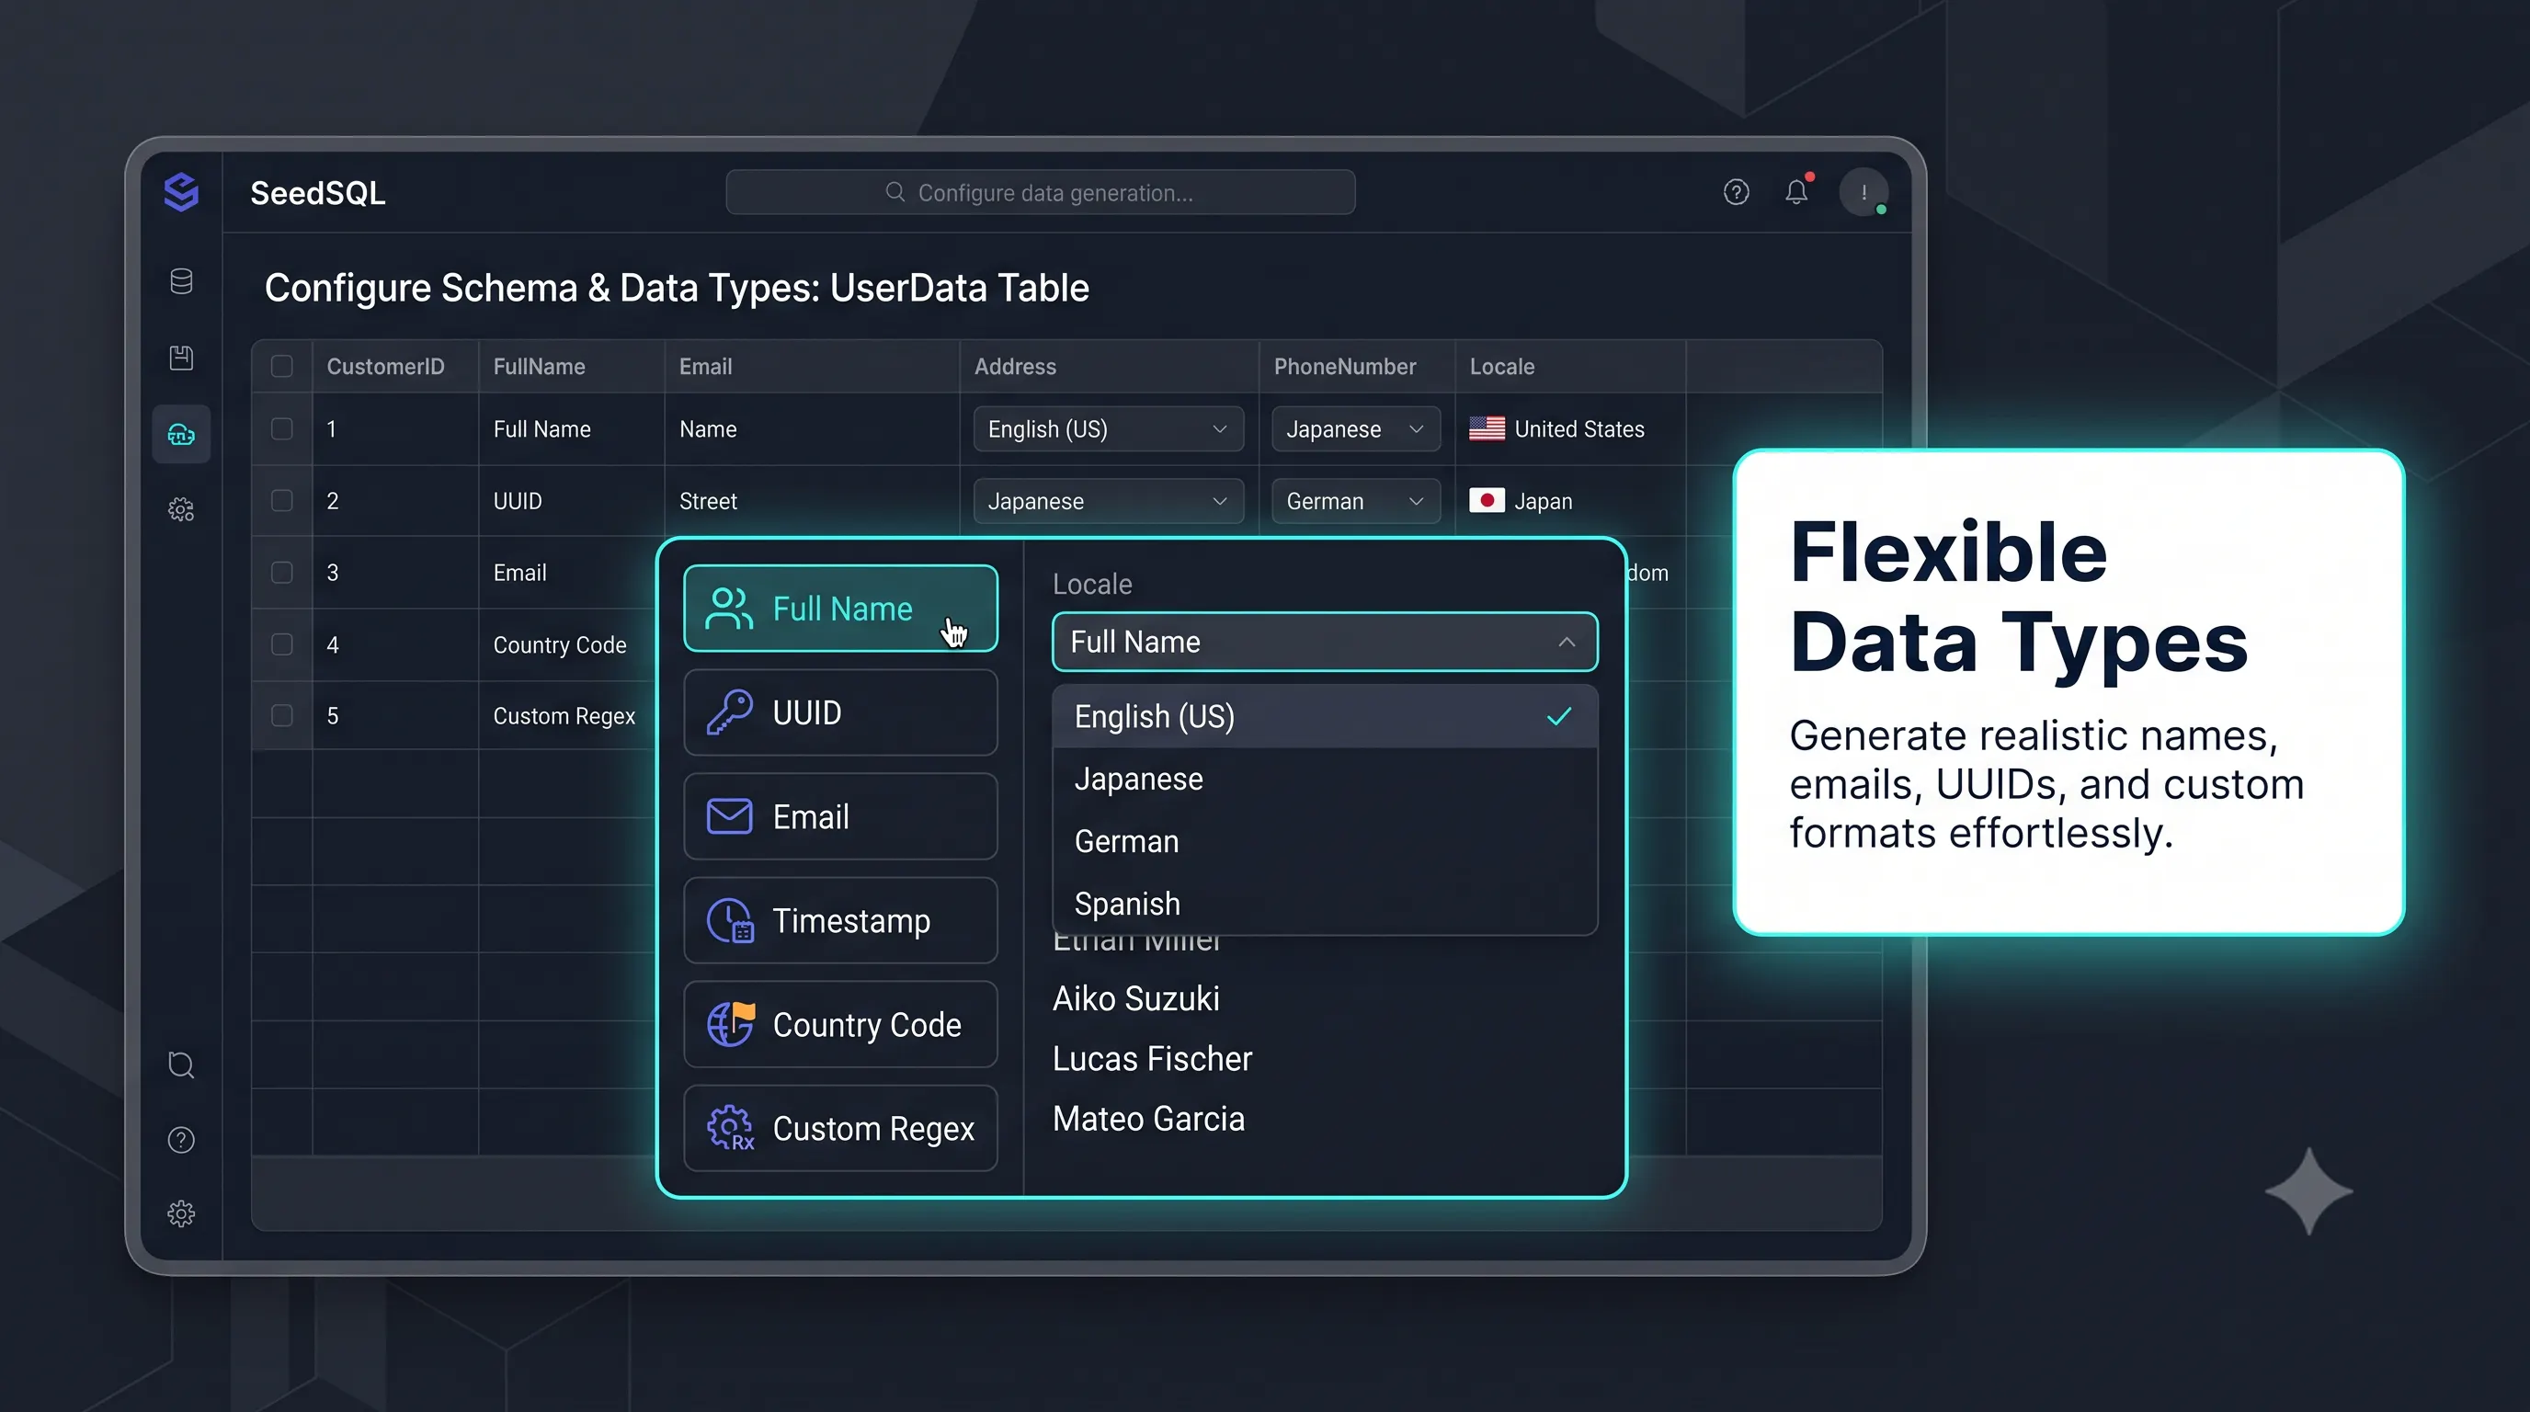Click the key icon beside UUID

(730, 712)
